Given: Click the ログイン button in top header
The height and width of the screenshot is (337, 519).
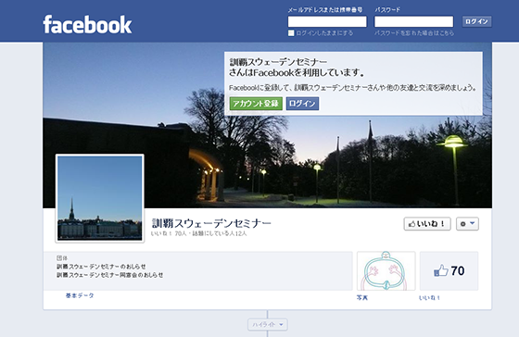Looking at the screenshot, I should point(476,21).
